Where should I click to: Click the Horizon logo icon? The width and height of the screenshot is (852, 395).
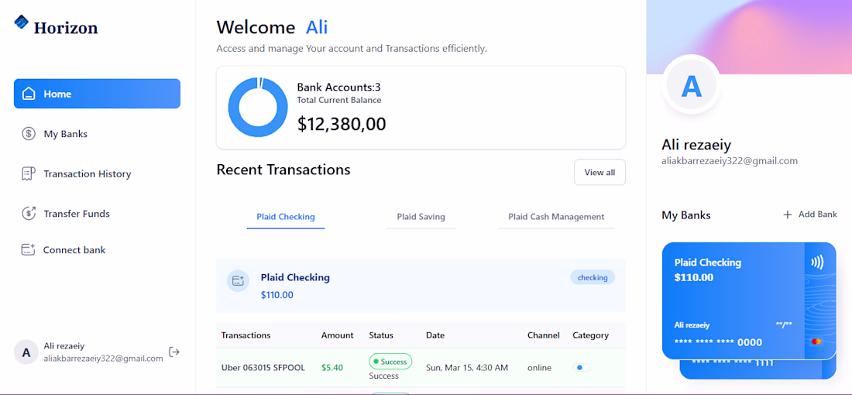21,22
